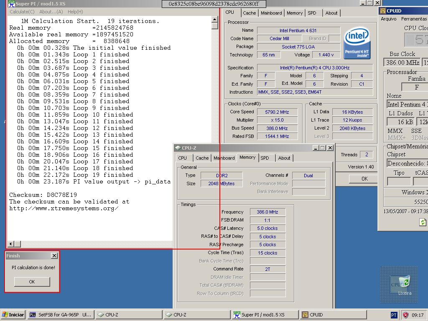Viewport: 428px width, 321px height.
Task: Click the Bus Speed 386.0 MHz field
Action: (277, 128)
